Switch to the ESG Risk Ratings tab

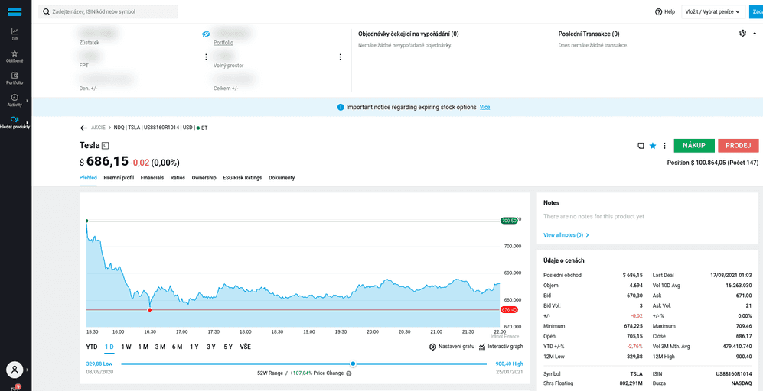242,178
